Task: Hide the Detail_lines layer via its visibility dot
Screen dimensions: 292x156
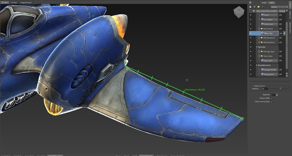Action: tap(251, 24)
